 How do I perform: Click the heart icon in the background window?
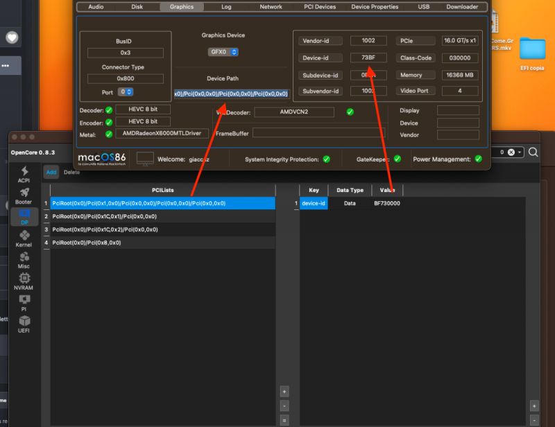click(x=12, y=37)
